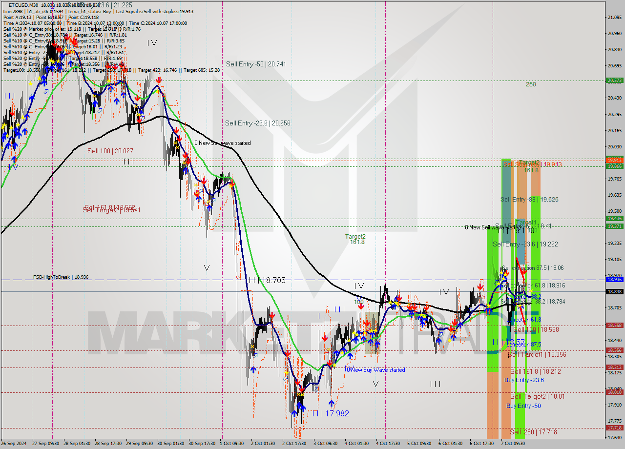Click the 21.095 price axis value
The width and height of the screenshot is (625, 449).
coord(614,18)
